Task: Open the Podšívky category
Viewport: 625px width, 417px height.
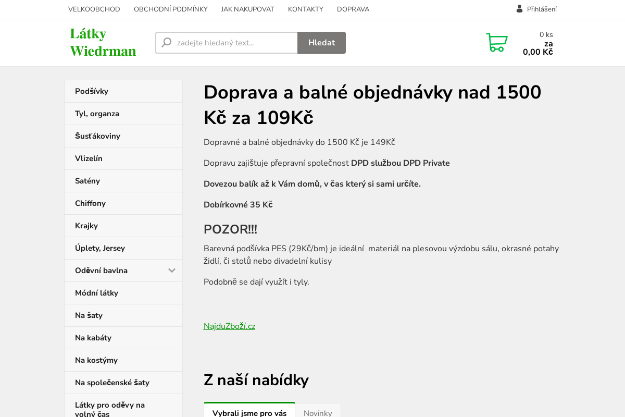Action: (x=92, y=91)
